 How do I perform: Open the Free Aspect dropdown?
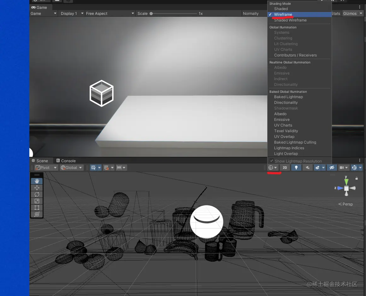[x=110, y=14]
